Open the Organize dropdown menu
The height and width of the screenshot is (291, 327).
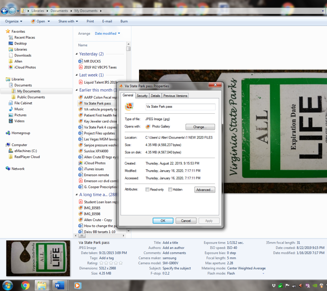tap(13, 21)
